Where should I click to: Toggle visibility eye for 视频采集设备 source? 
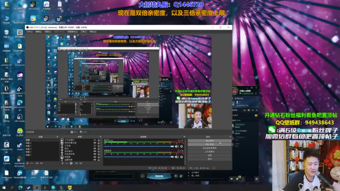click(x=95, y=143)
